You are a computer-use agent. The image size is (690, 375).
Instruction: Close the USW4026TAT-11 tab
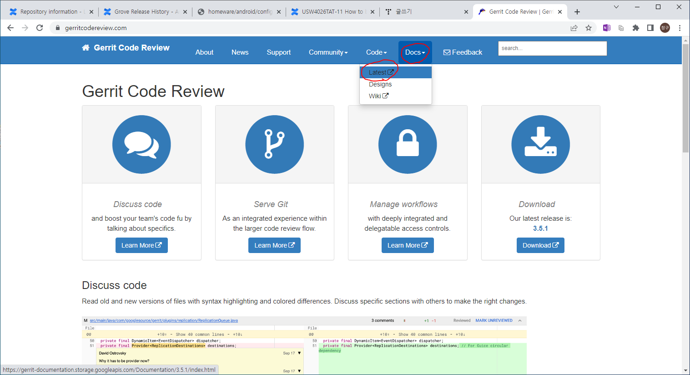373,12
